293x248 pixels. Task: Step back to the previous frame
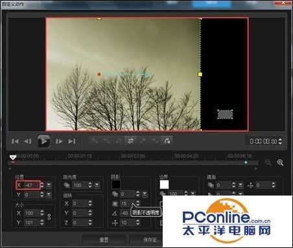[28, 141]
